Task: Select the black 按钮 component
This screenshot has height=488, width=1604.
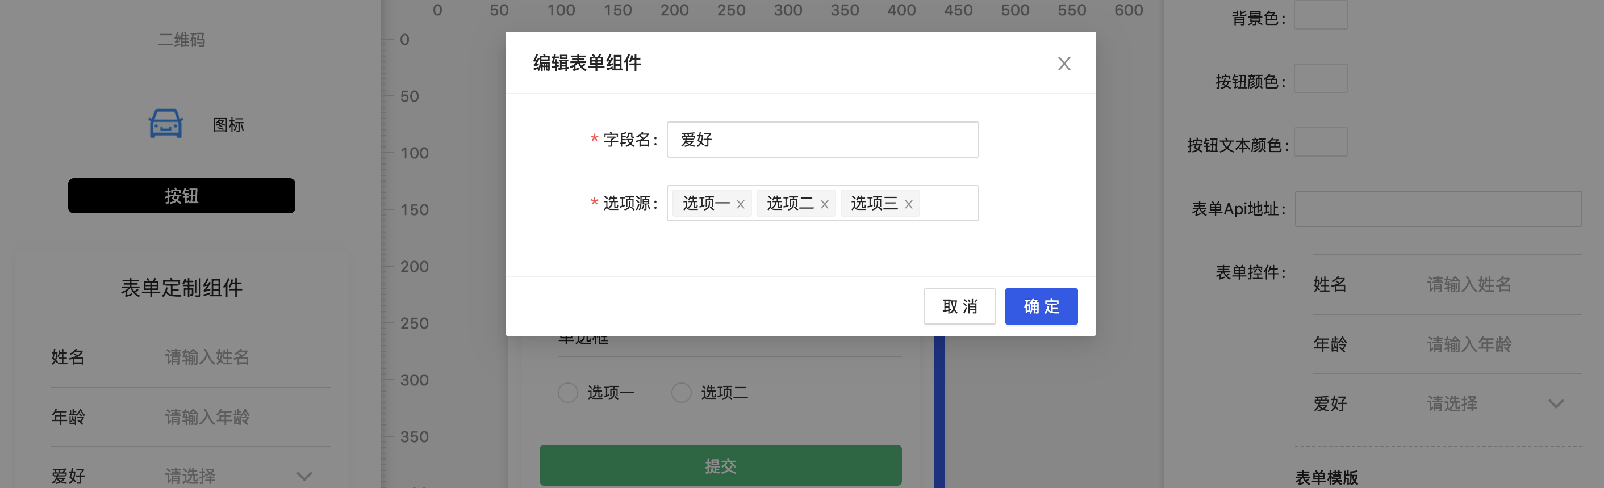Action: (181, 195)
